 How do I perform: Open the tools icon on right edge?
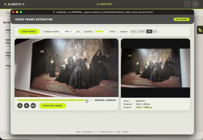coord(200,30)
